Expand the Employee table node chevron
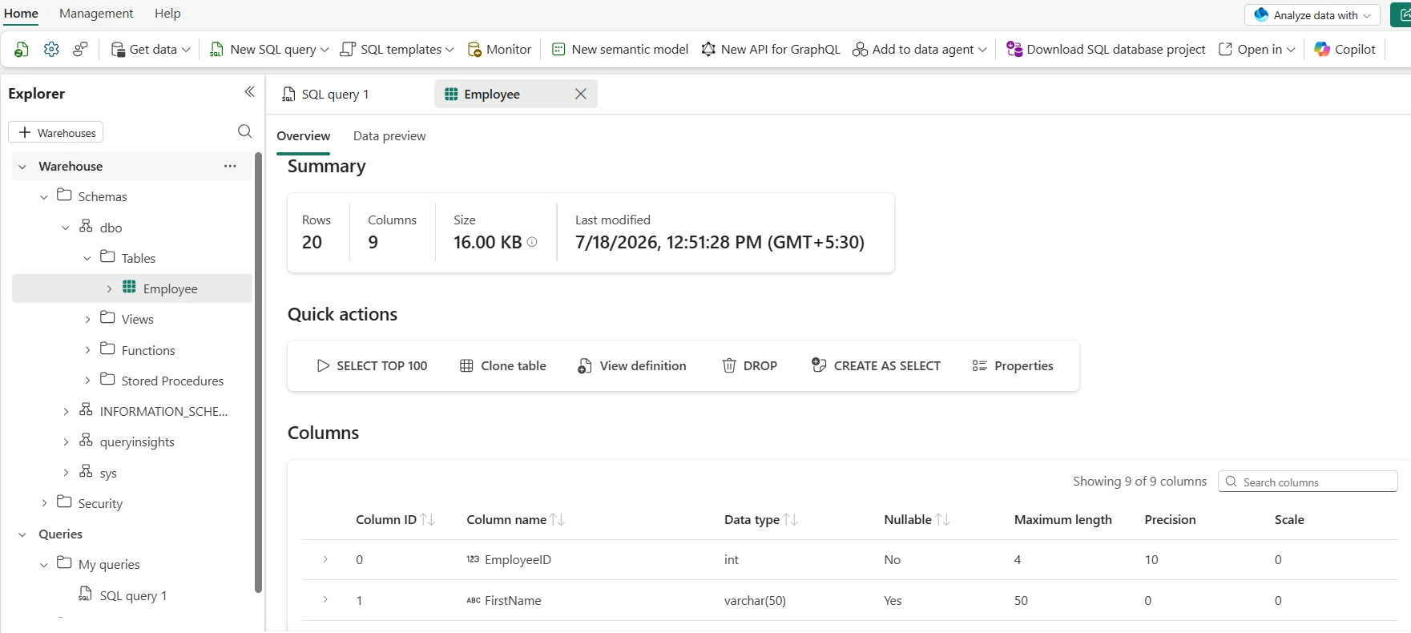 [109, 289]
